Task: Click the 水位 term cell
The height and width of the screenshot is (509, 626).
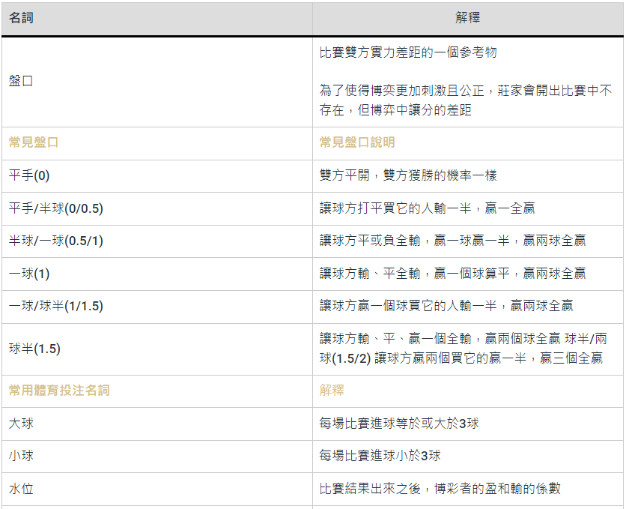Action: pos(21,489)
